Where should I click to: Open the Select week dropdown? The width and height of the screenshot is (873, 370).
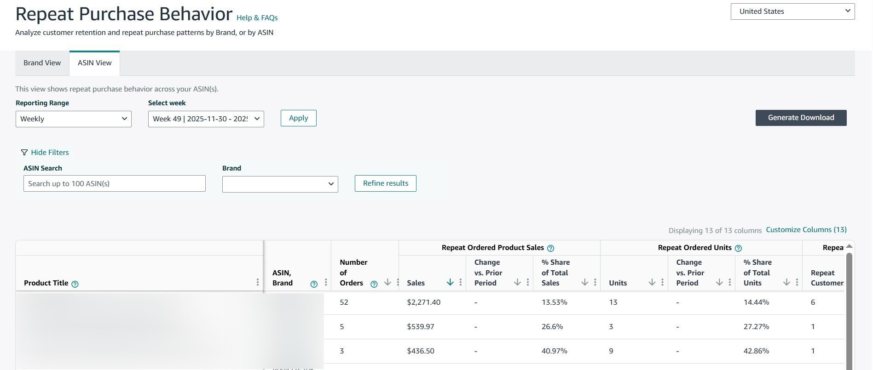(x=206, y=119)
